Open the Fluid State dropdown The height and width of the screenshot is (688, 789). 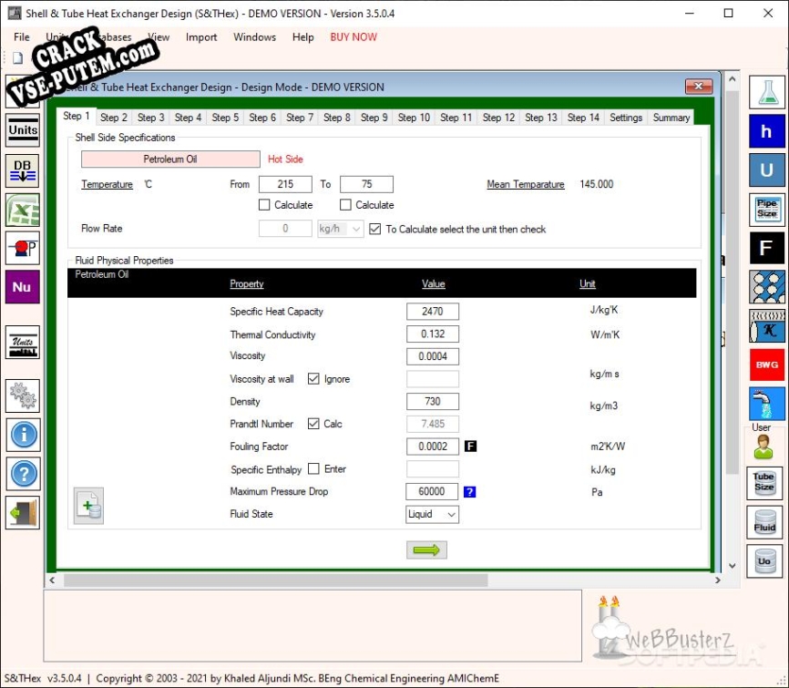(x=433, y=515)
